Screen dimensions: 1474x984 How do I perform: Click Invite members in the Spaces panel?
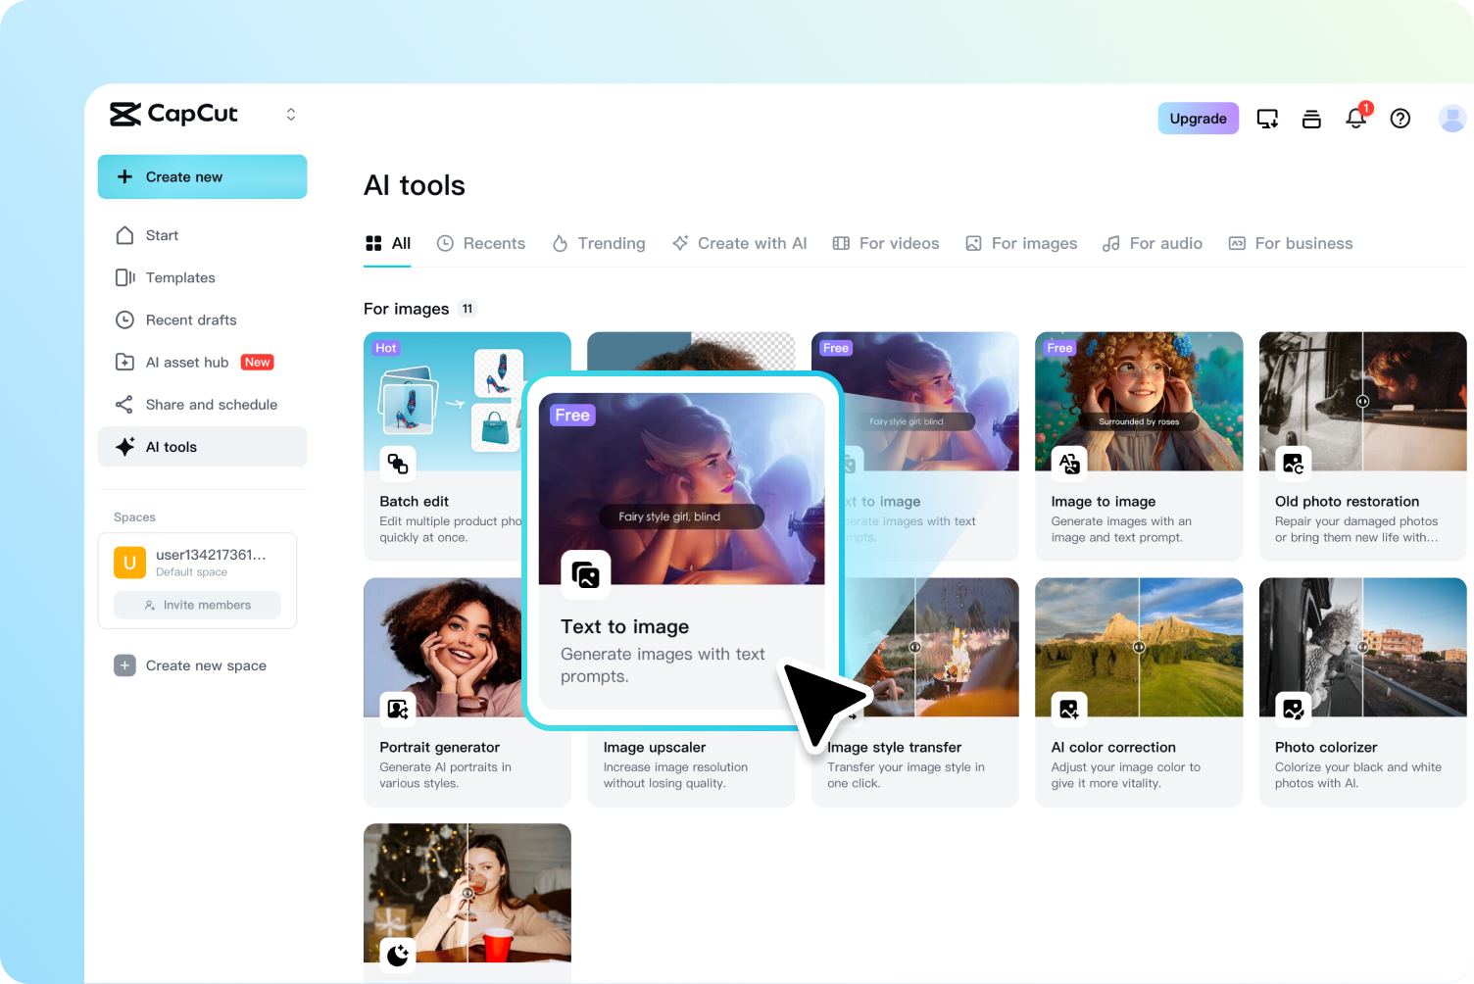pos(197,605)
